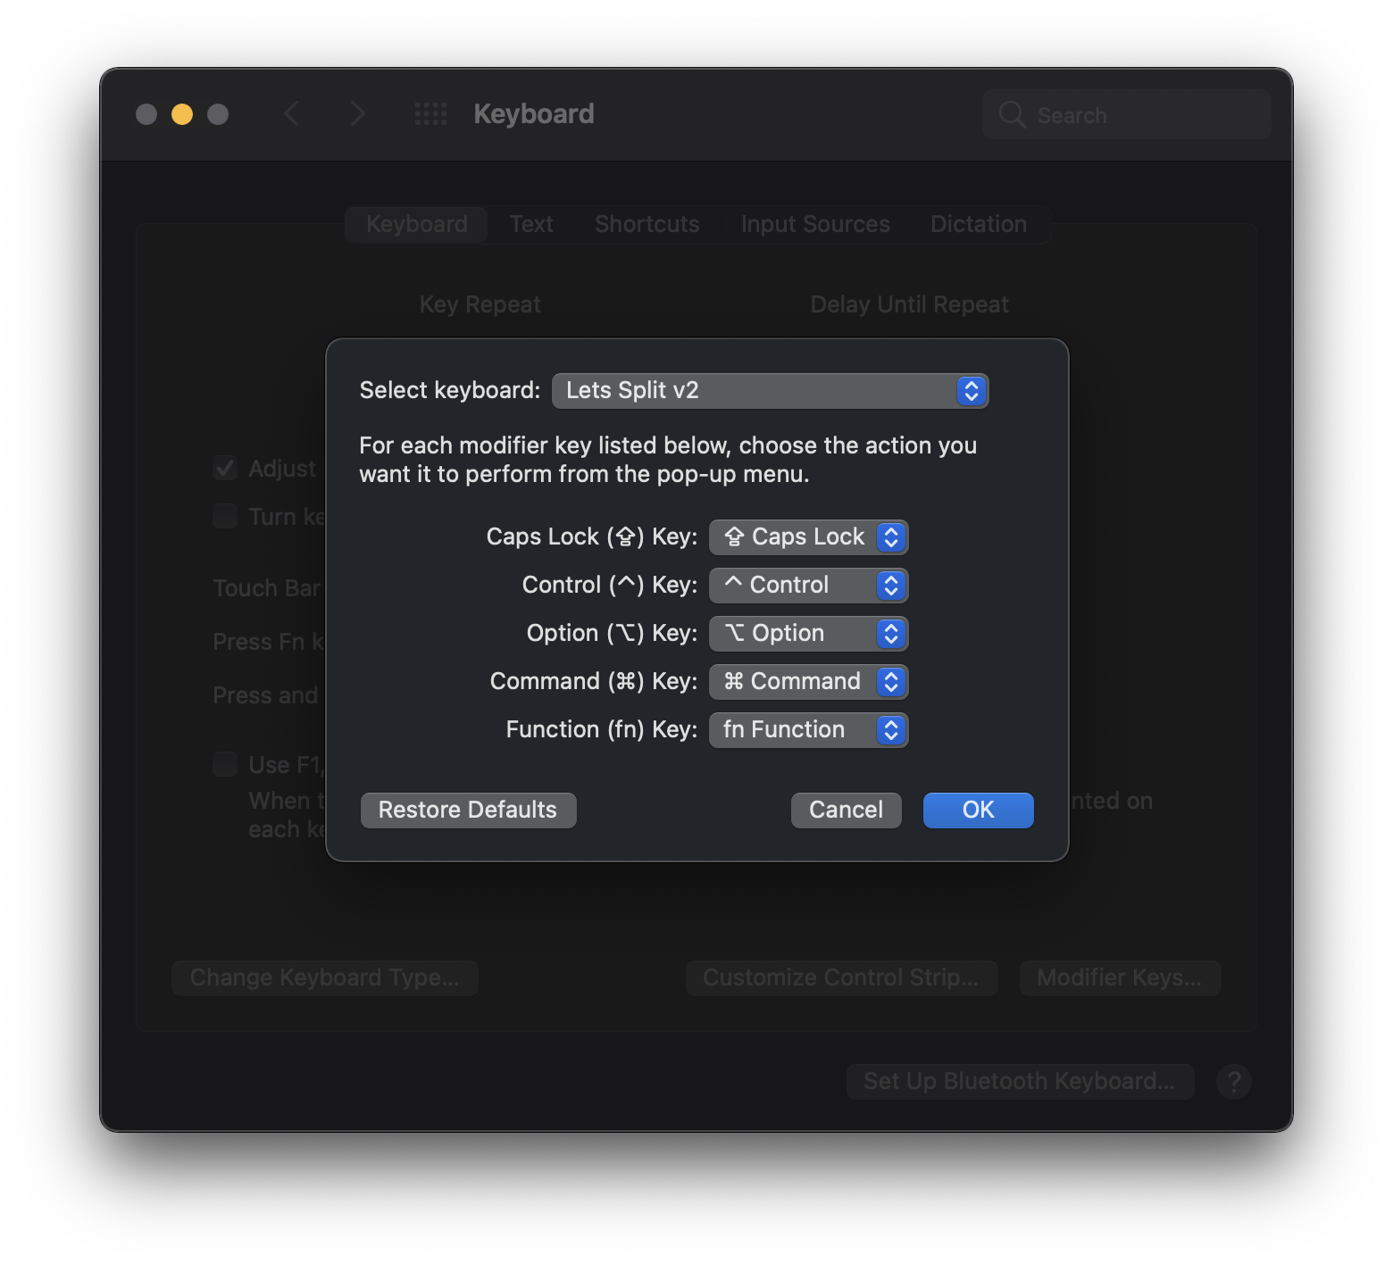Click Set Up Bluetooth Keyboard button
Image resolution: width=1393 pixels, height=1264 pixels.
click(x=1020, y=1082)
